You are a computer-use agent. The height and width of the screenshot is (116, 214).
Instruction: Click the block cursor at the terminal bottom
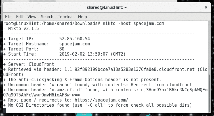tap(4, 110)
